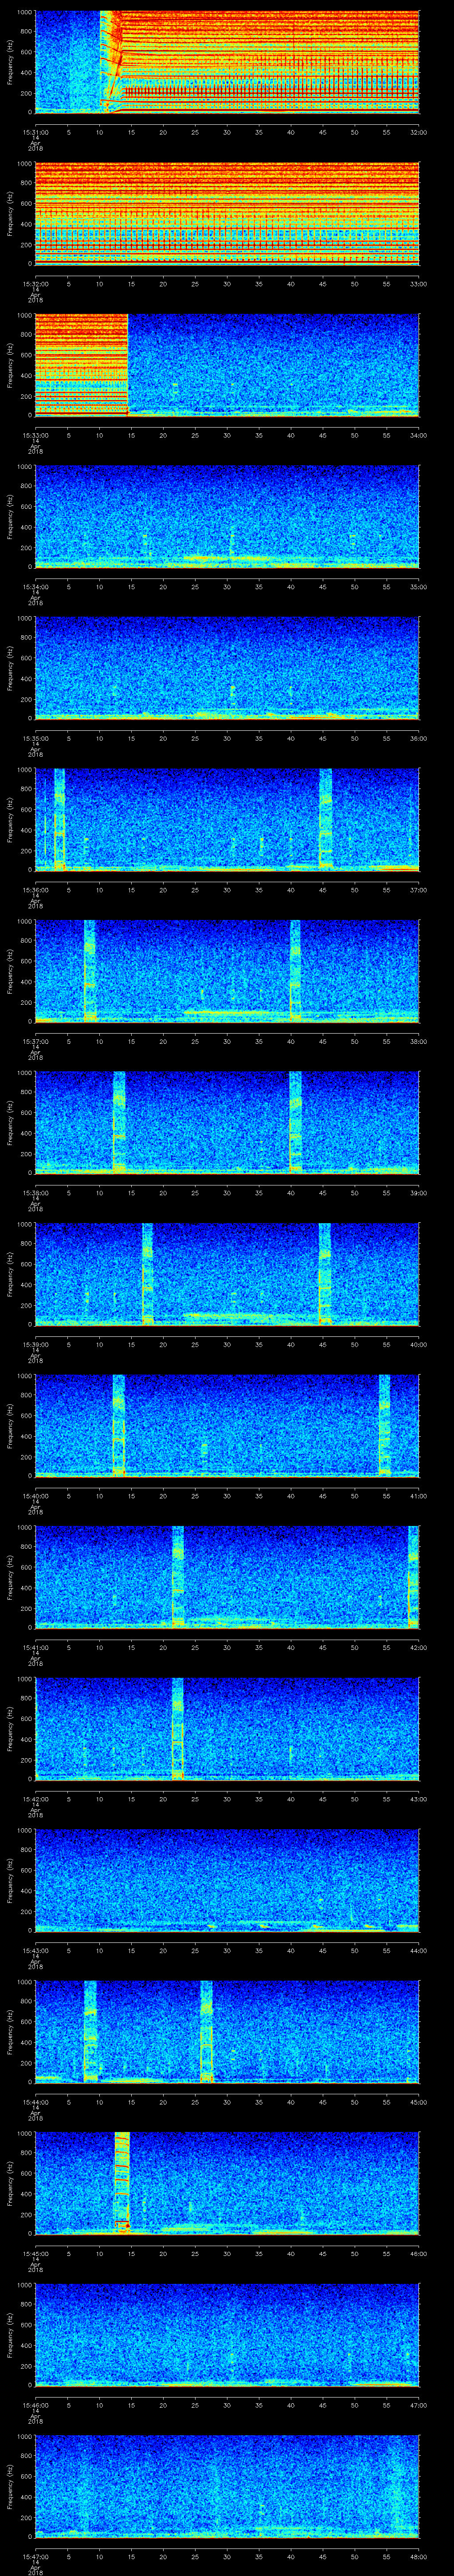Select the burst near 8 seconds in 15:37 panel
The width and height of the screenshot is (454, 2576).
90,970
